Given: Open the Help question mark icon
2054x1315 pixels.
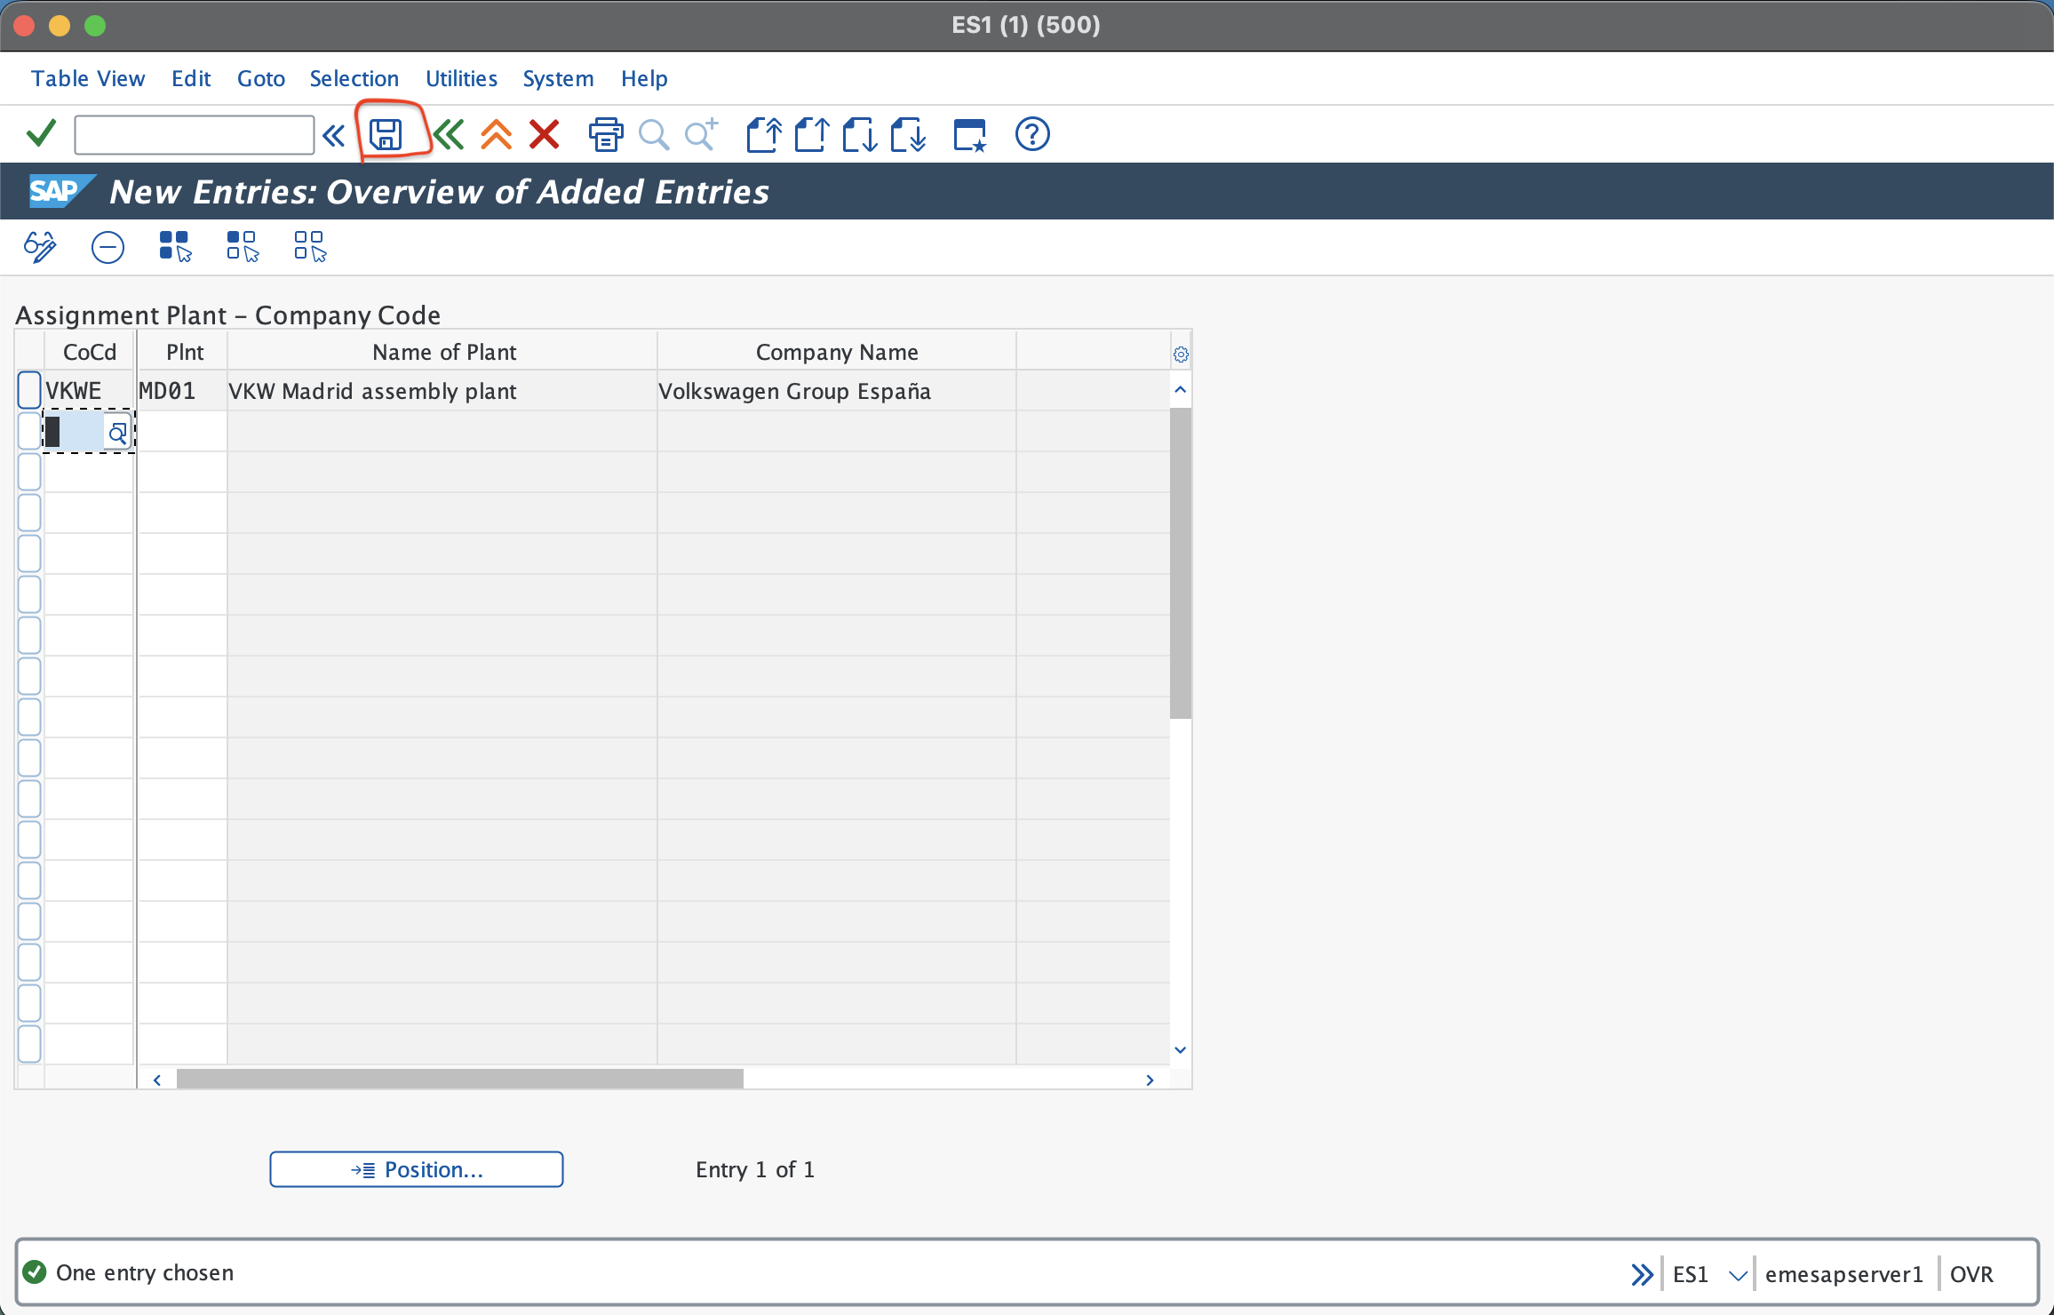Looking at the screenshot, I should pos(1032,134).
